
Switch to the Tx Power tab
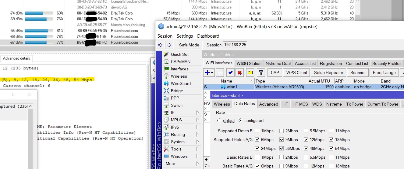coord(355,104)
